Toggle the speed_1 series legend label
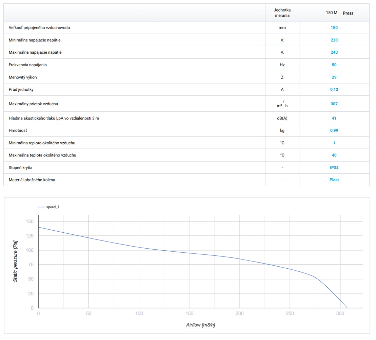This screenshot has width=376, height=340. click(53, 207)
